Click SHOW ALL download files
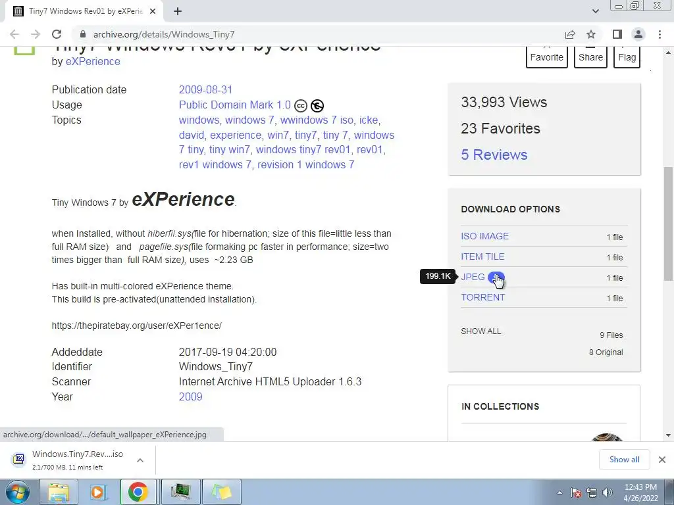 coord(481,331)
